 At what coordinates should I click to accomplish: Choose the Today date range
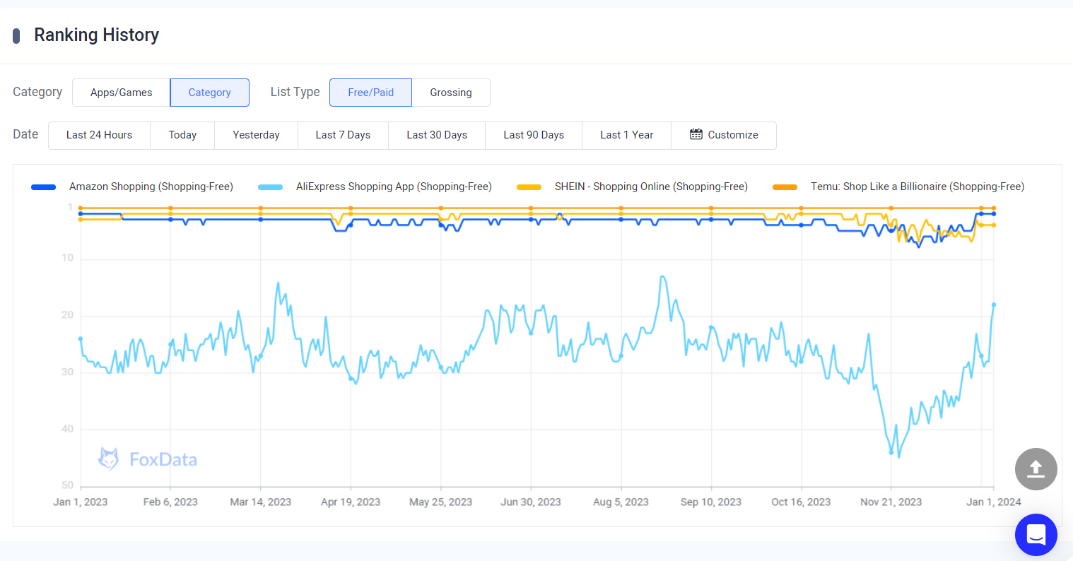182,135
